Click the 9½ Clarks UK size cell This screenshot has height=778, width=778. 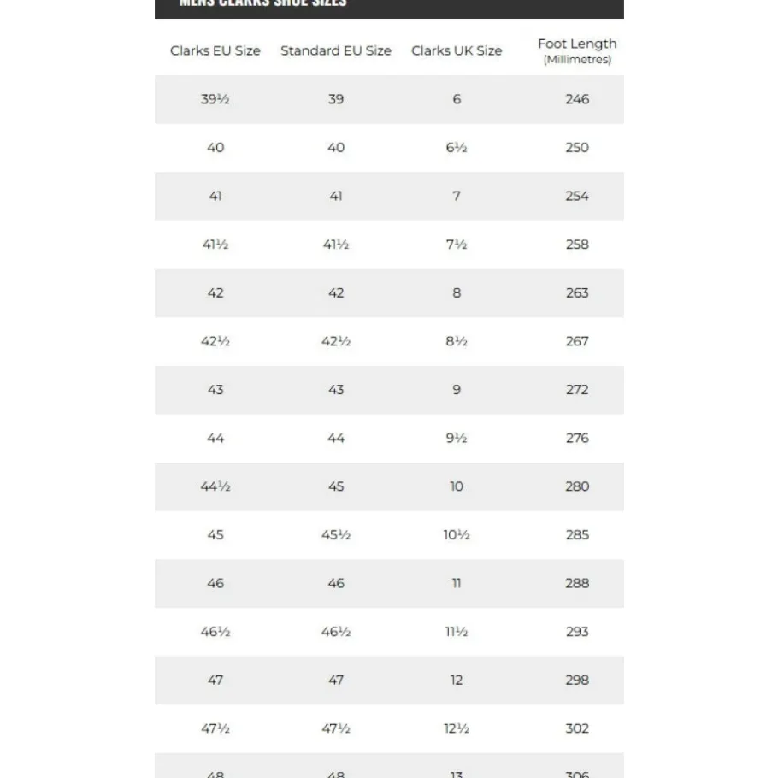tap(457, 438)
